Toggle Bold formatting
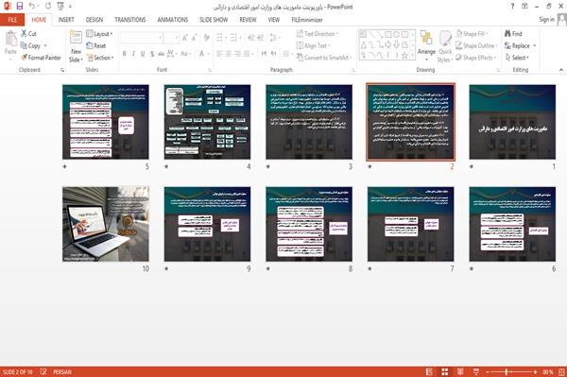 pyautogui.click(x=125, y=54)
